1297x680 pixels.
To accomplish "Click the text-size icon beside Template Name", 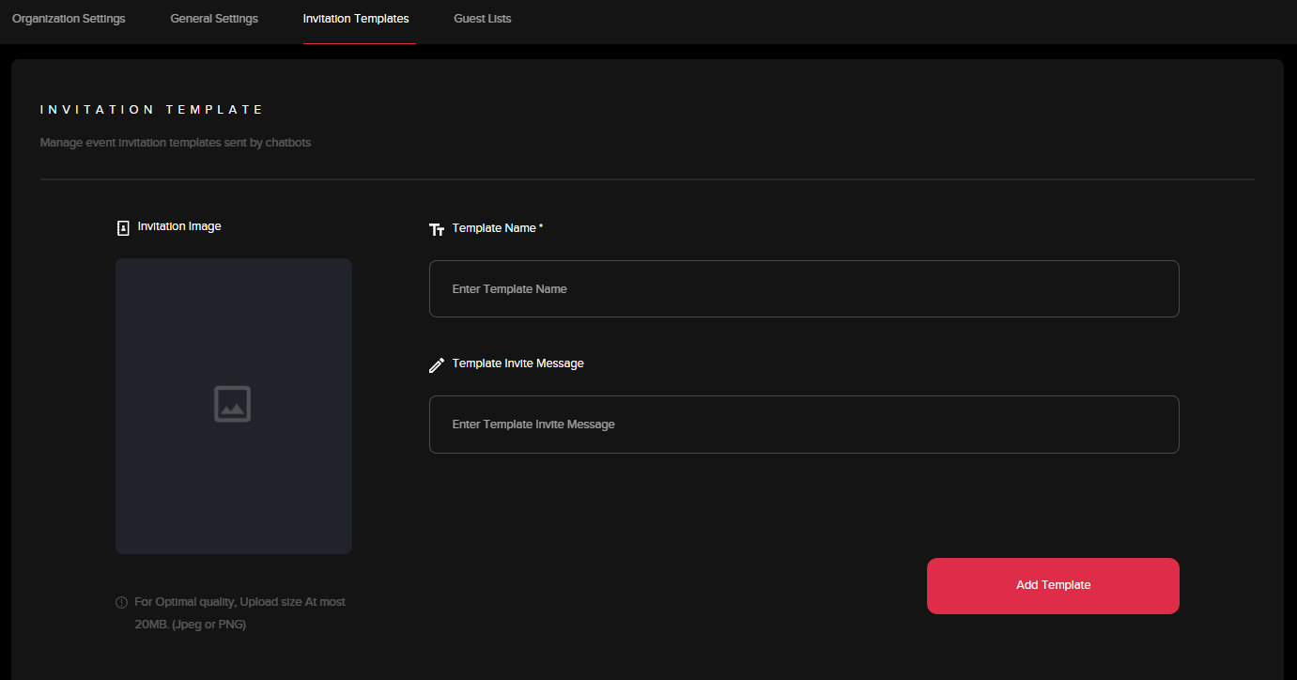I will coord(437,229).
